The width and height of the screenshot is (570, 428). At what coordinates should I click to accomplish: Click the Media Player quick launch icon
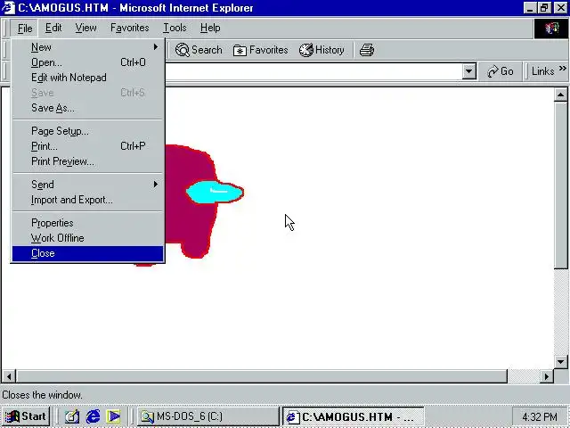click(113, 416)
